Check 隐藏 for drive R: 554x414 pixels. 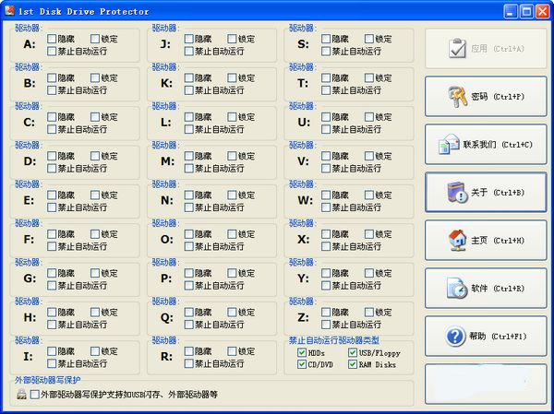[188, 351]
